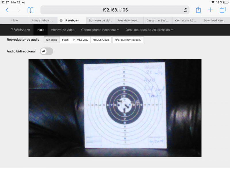Click ¿Por qué hay retraso? button

coord(128,40)
